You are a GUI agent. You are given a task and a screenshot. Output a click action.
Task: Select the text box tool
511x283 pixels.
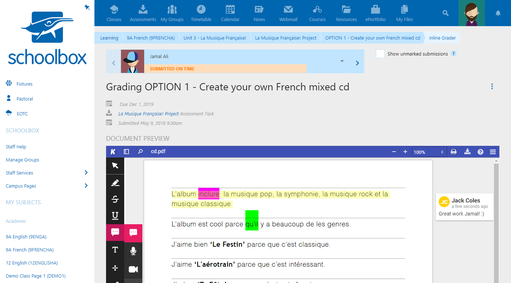coord(115,250)
